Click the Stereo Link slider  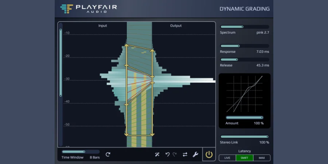(x=245, y=137)
